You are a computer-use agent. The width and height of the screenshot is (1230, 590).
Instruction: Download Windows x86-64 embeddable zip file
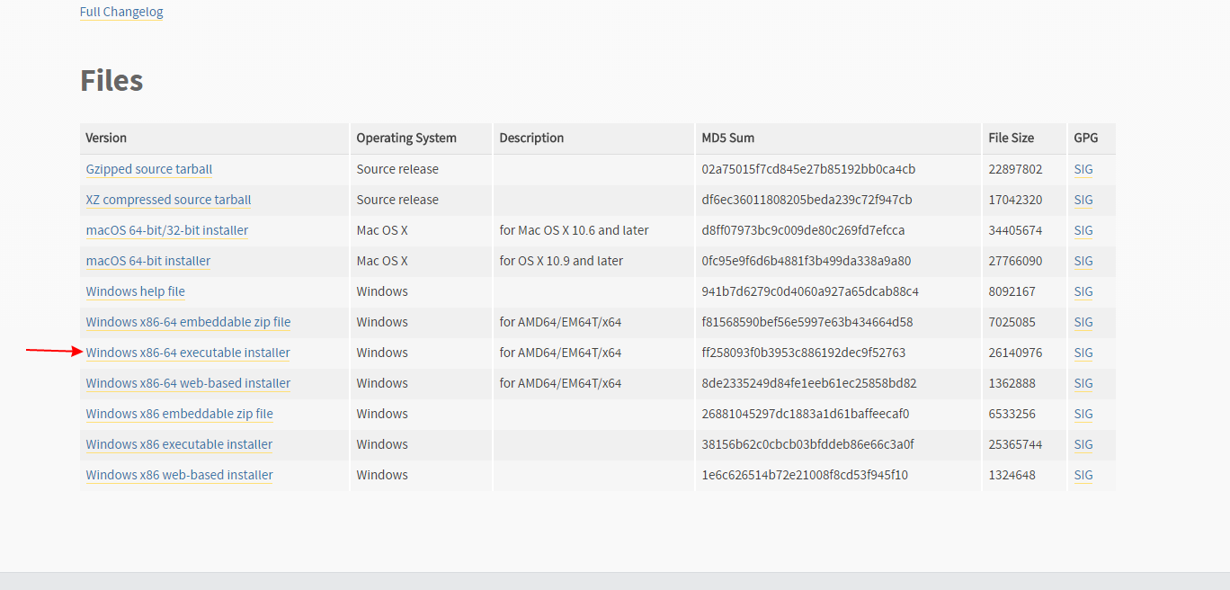(x=188, y=322)
